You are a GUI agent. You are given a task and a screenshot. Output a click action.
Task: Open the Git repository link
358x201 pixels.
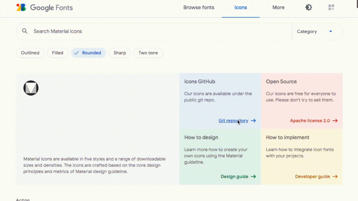point(233,120)
